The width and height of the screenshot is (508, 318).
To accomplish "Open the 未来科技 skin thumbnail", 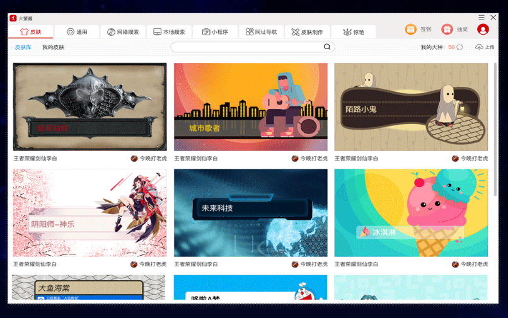I will (251, 213).
